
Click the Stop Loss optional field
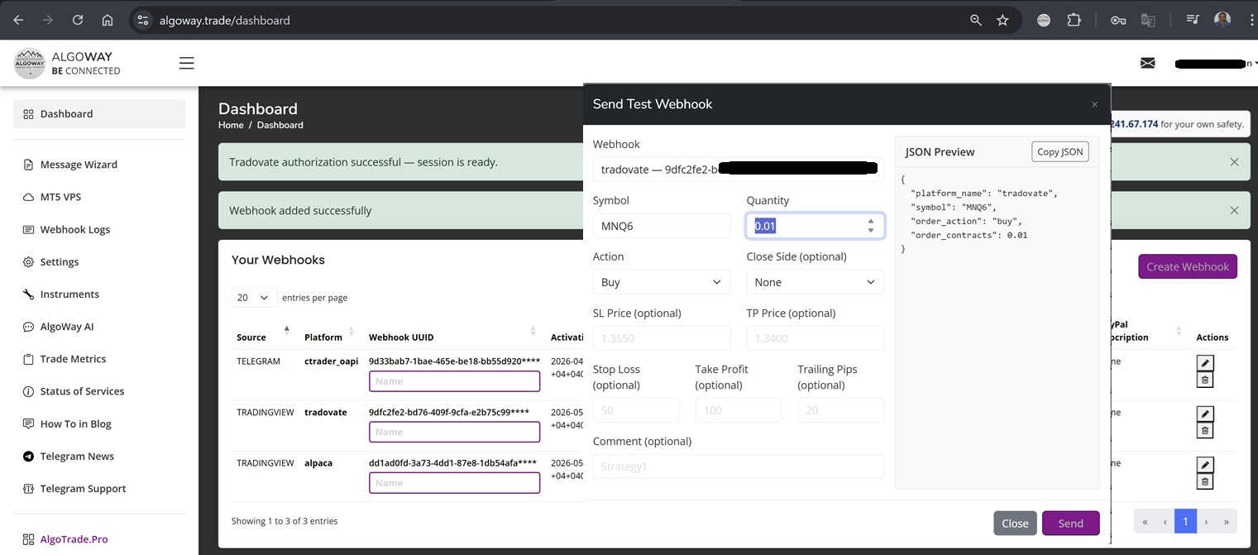pyautogui.click(x=636, y=410)
